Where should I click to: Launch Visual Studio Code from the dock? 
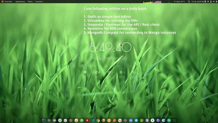pyautogui.click(x=93, y=120)
